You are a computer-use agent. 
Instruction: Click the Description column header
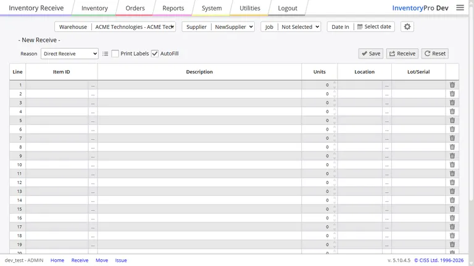tap(199, 72)
